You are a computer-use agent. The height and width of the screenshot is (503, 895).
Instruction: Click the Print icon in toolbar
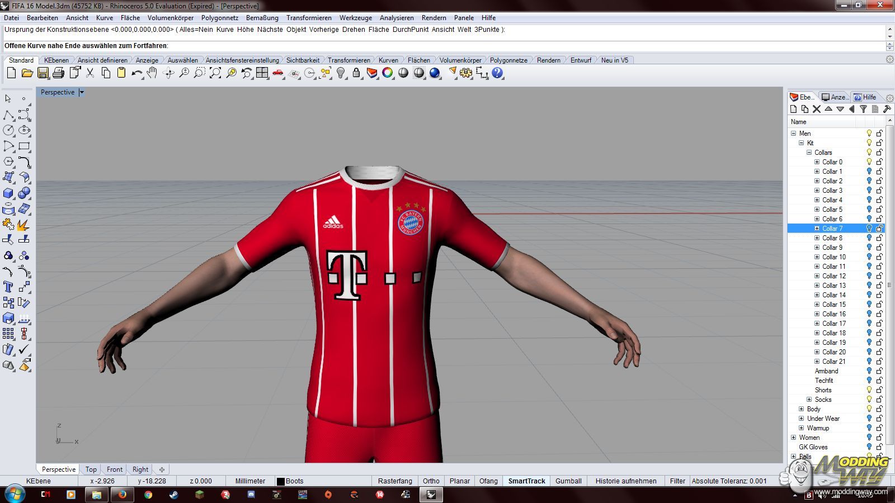click(58, 73)
